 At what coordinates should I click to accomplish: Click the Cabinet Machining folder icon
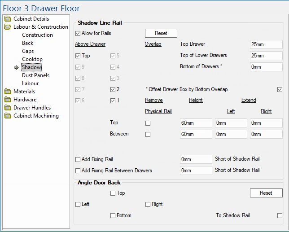8,116
